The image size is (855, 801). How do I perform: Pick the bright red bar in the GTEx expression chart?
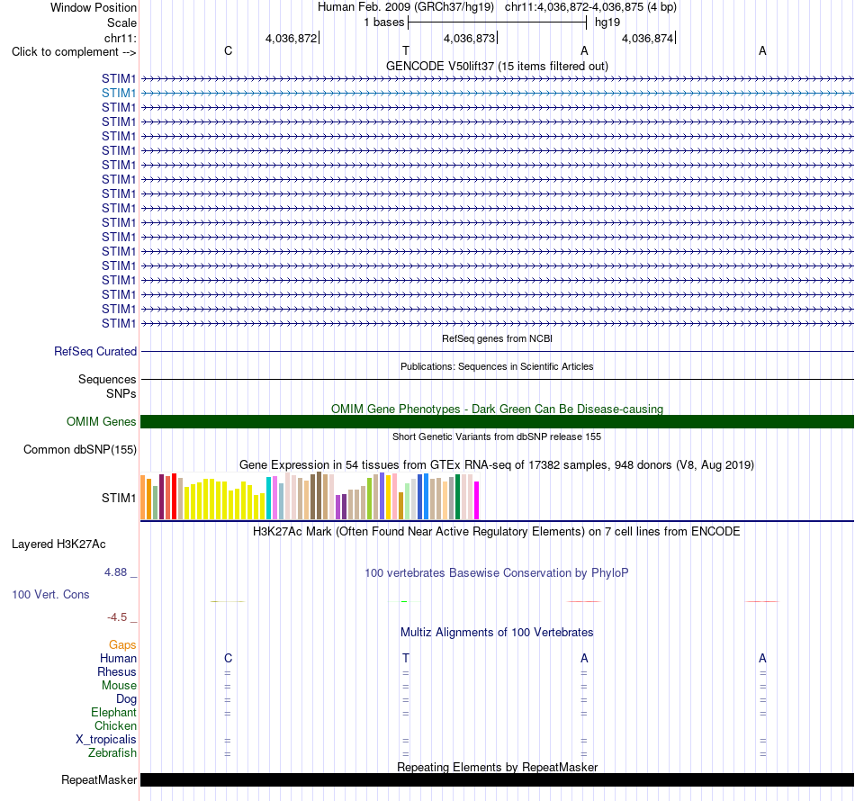(174, 496)
